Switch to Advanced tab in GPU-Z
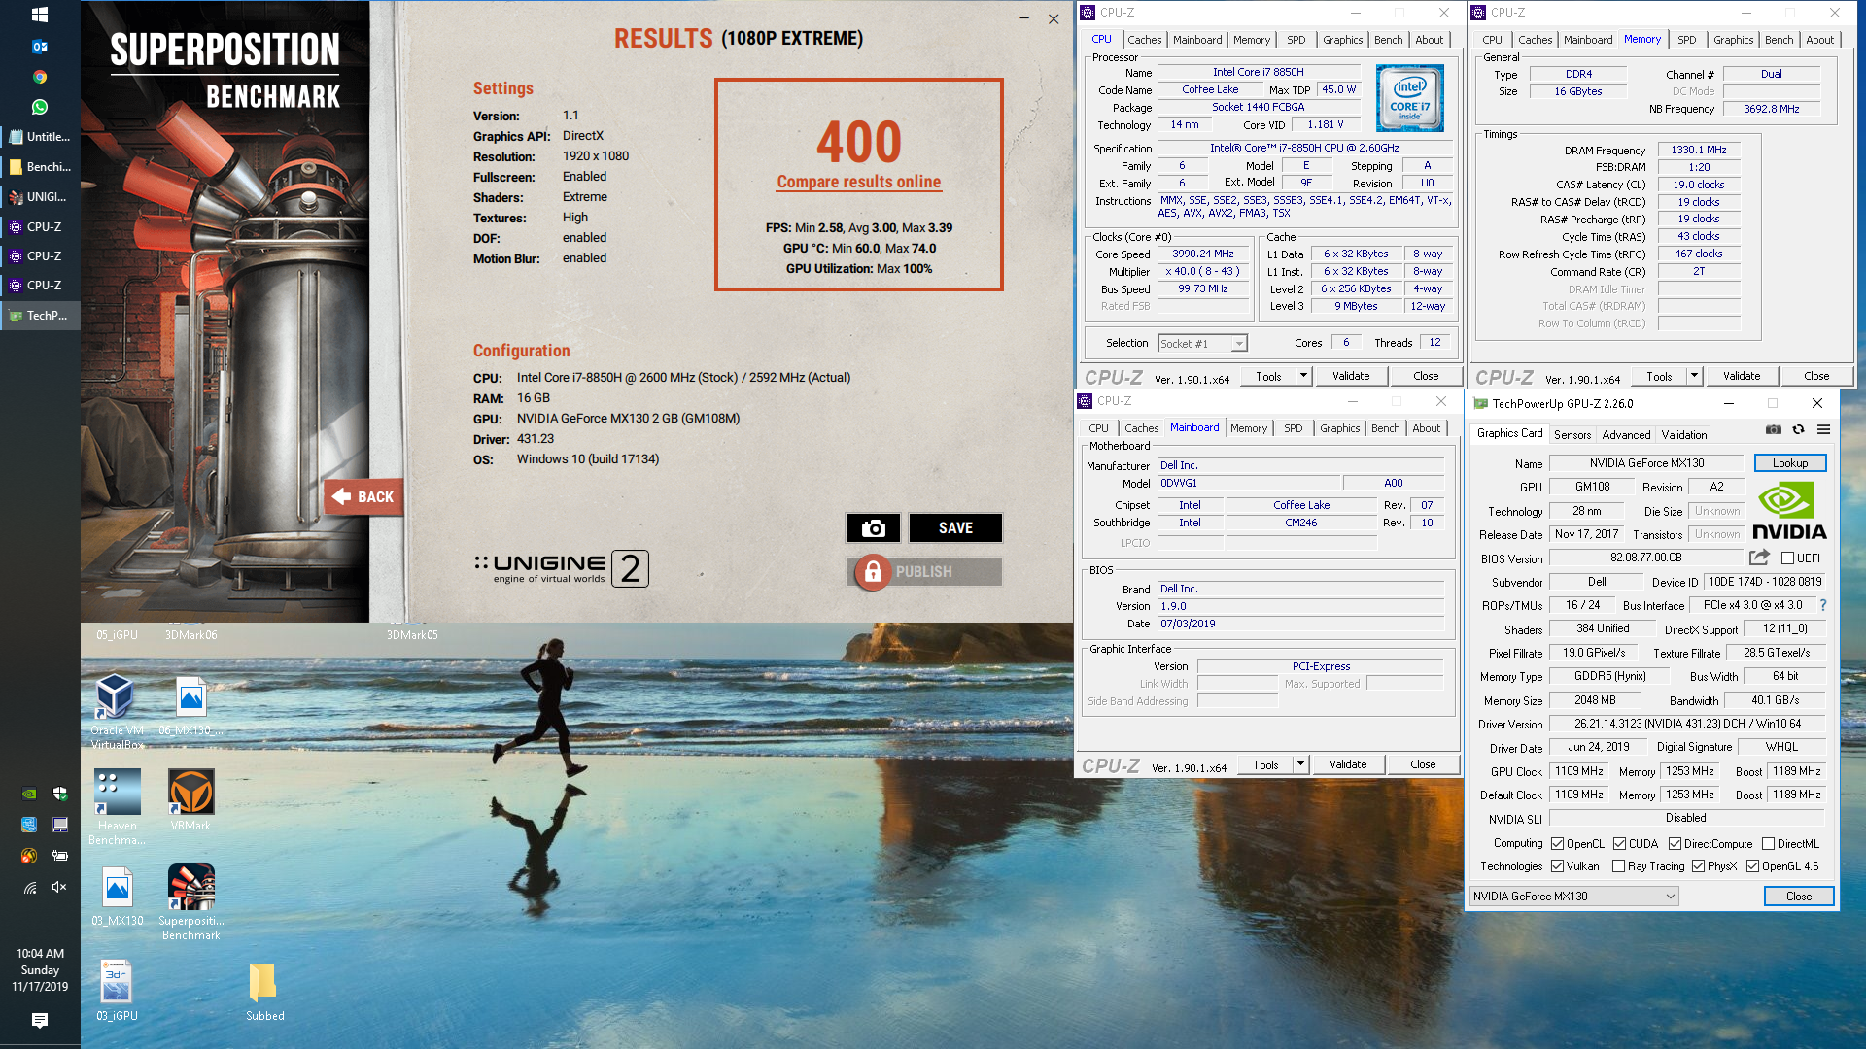Image resolution: width=1866 pixels, height=1049 pixels. tap(1626, 435)
